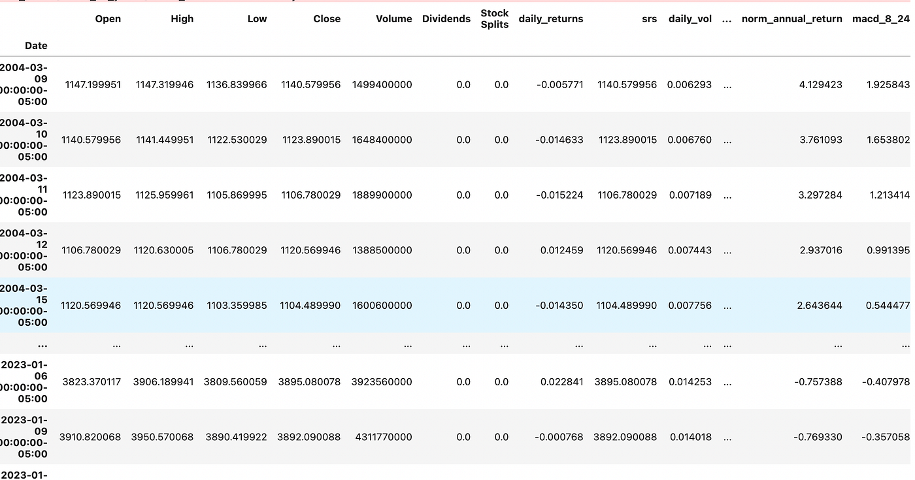
Task: Click the Stock Splits column header
Action: click(x=494, y=18)
